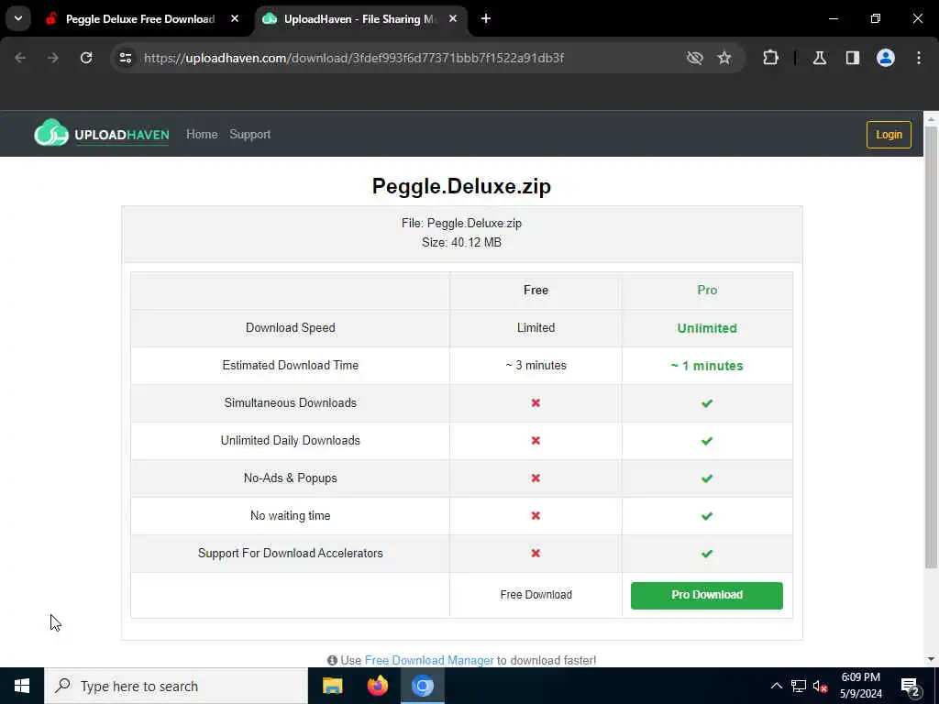Click the muted volume tray icon
The width and height of the screenshot is (939, 704).
(821, 686)
